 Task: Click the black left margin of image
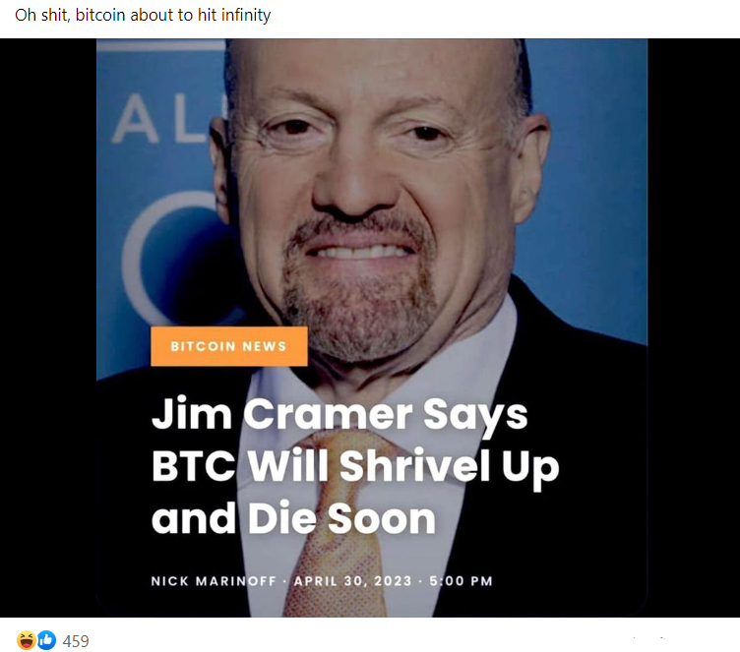[x=47, y=327]
